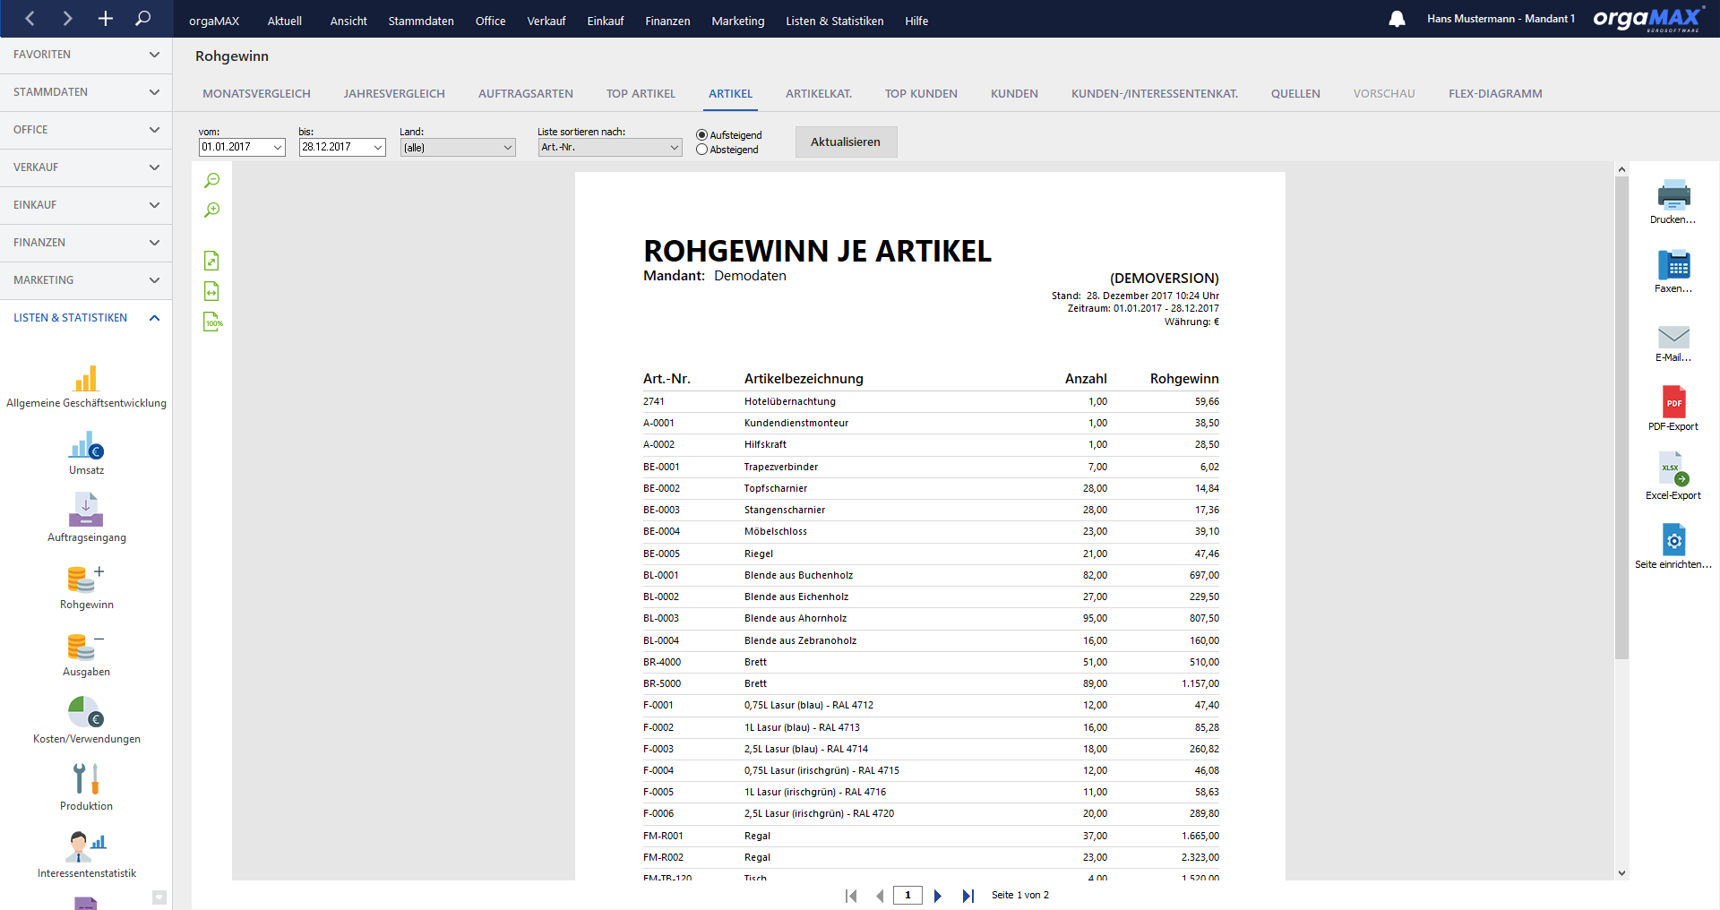
Task: Zoom out the report preview
Action: point(211,181)
